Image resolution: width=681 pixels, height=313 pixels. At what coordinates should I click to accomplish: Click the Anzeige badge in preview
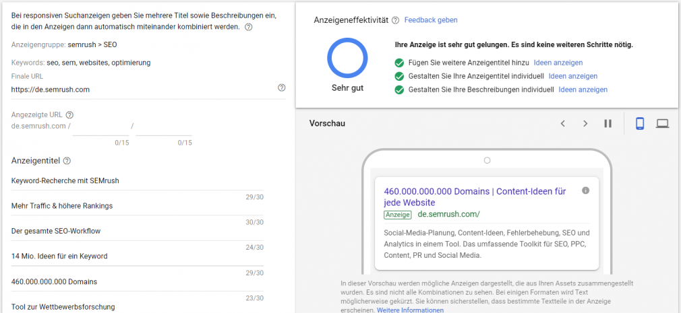pos(397,215)
